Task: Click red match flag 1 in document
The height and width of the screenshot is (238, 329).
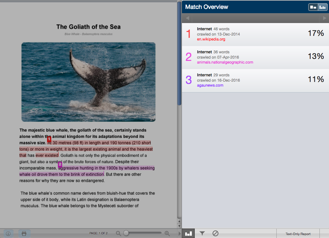Action: [x=49, y=139]
